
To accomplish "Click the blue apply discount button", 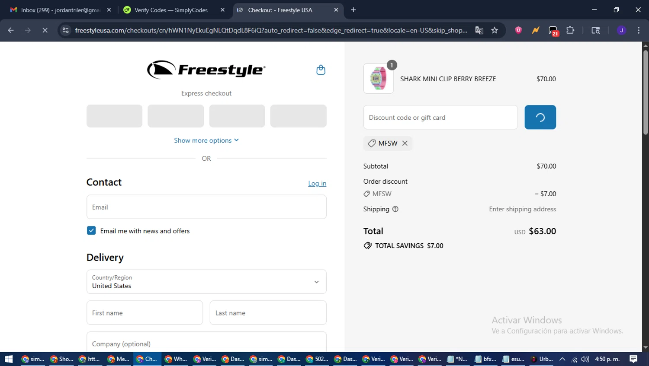I will click(540, 117).
